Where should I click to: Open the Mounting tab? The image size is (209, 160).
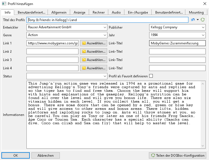[196, 12]
